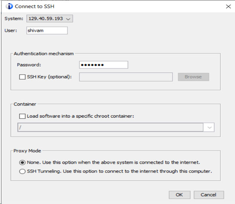Close the Connect to SSH dialog
The image size is (235, 204).
coord(228,6)
